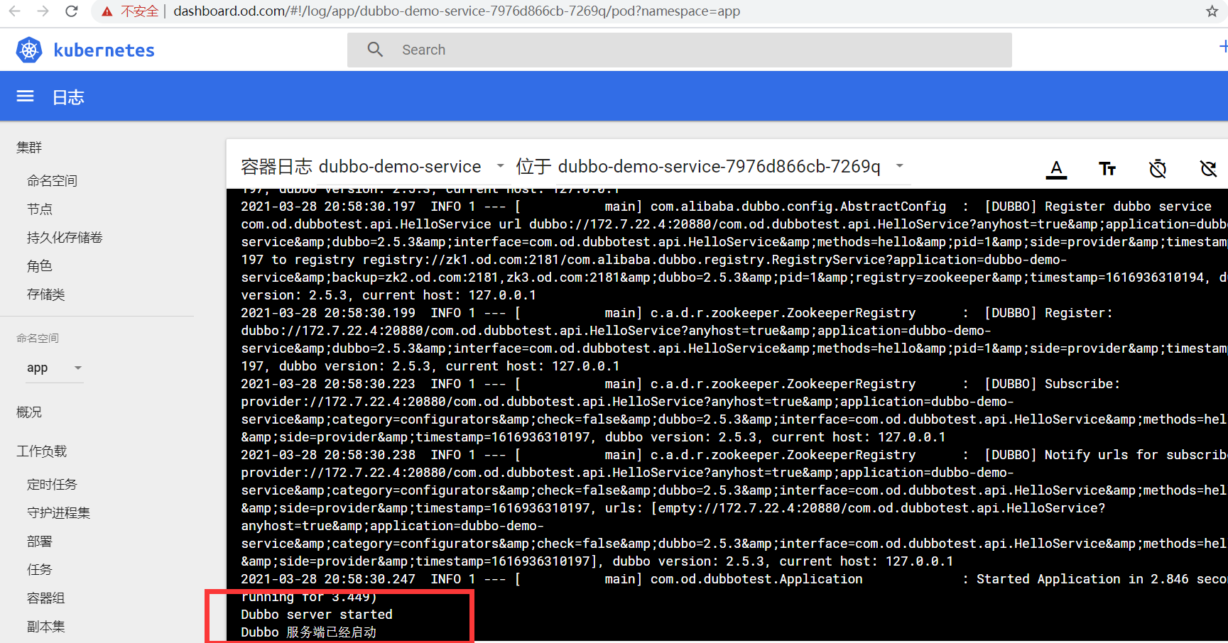Click the 日志 page title

[x=68, y=97]
